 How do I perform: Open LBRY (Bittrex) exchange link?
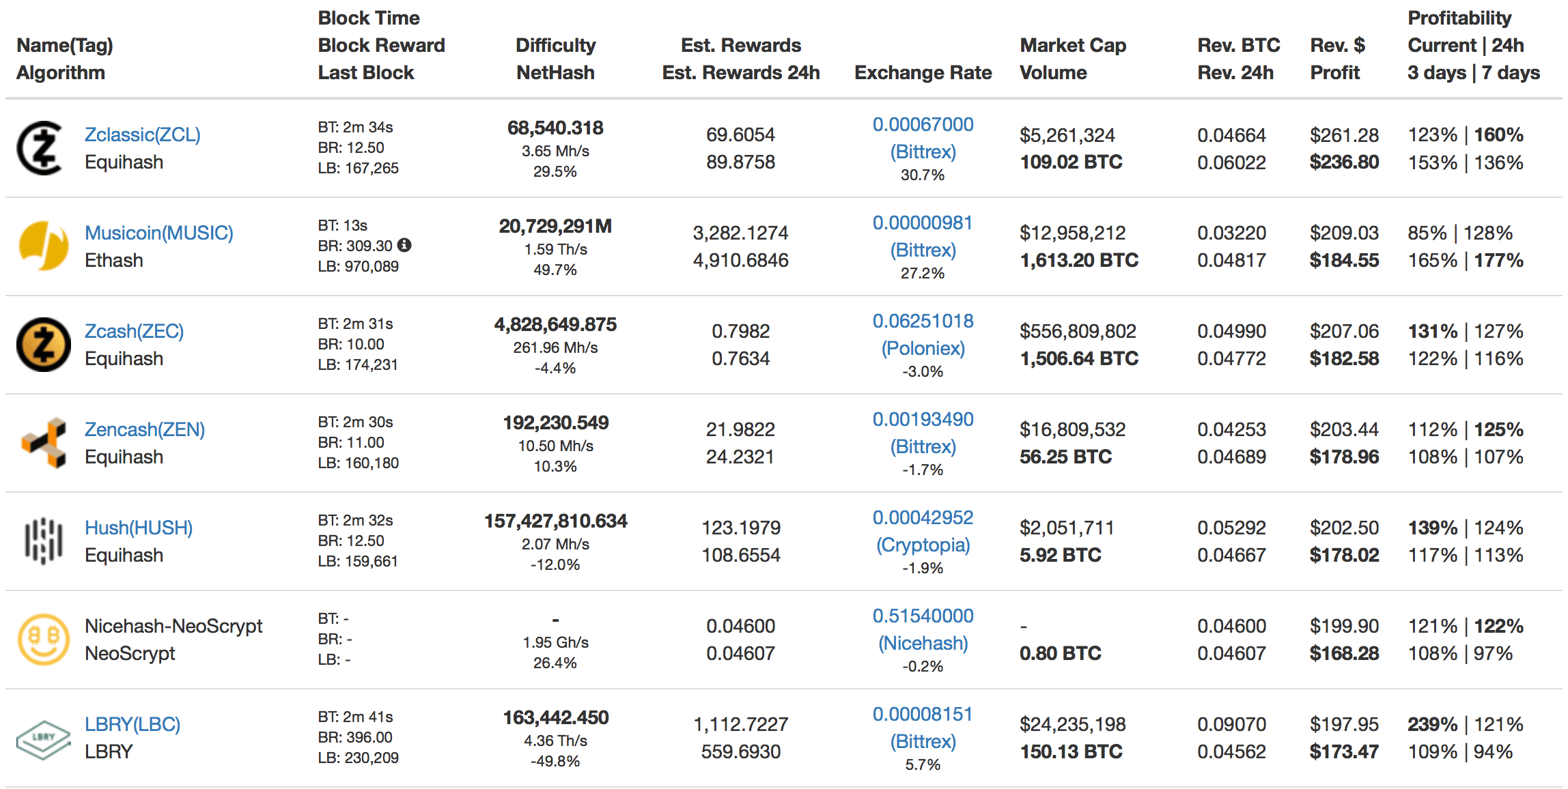923,742
